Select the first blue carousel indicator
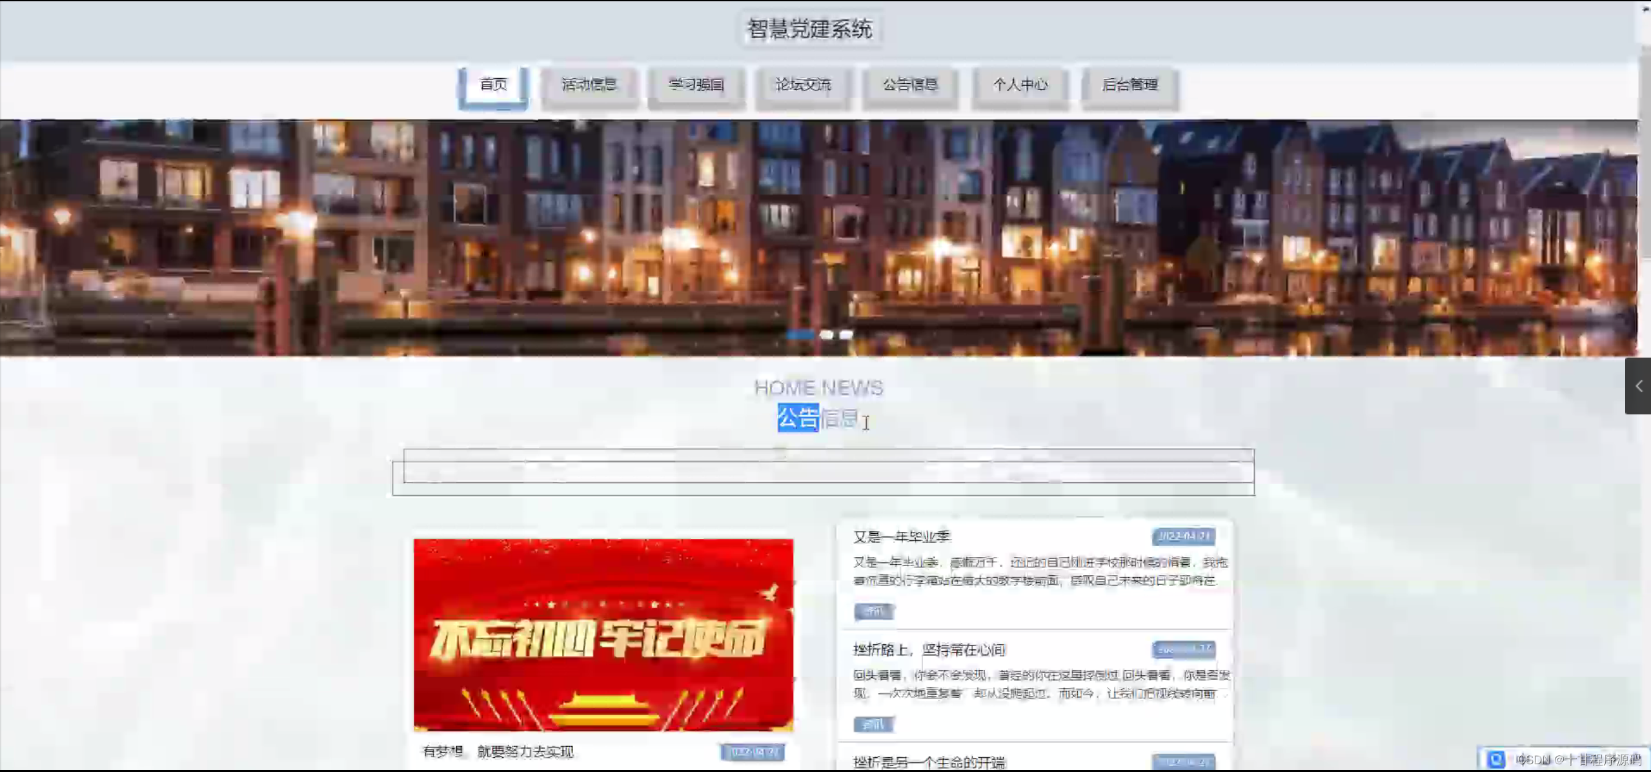The height and width of the screenshot is (772, 1651). coord(800,334)
